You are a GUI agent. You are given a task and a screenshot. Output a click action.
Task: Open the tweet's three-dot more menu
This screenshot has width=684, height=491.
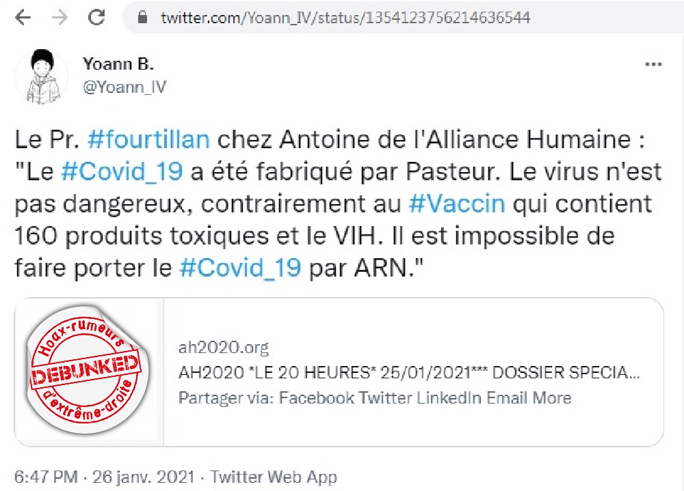653,64
